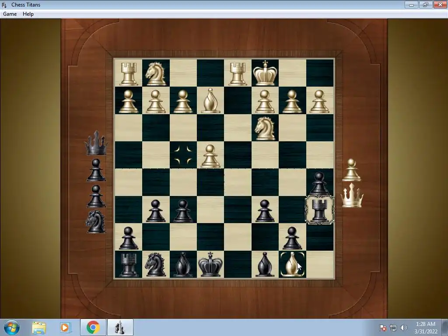Select the white king on the top row
Viewport: 448px width, 336px height.
coord(265,73)
